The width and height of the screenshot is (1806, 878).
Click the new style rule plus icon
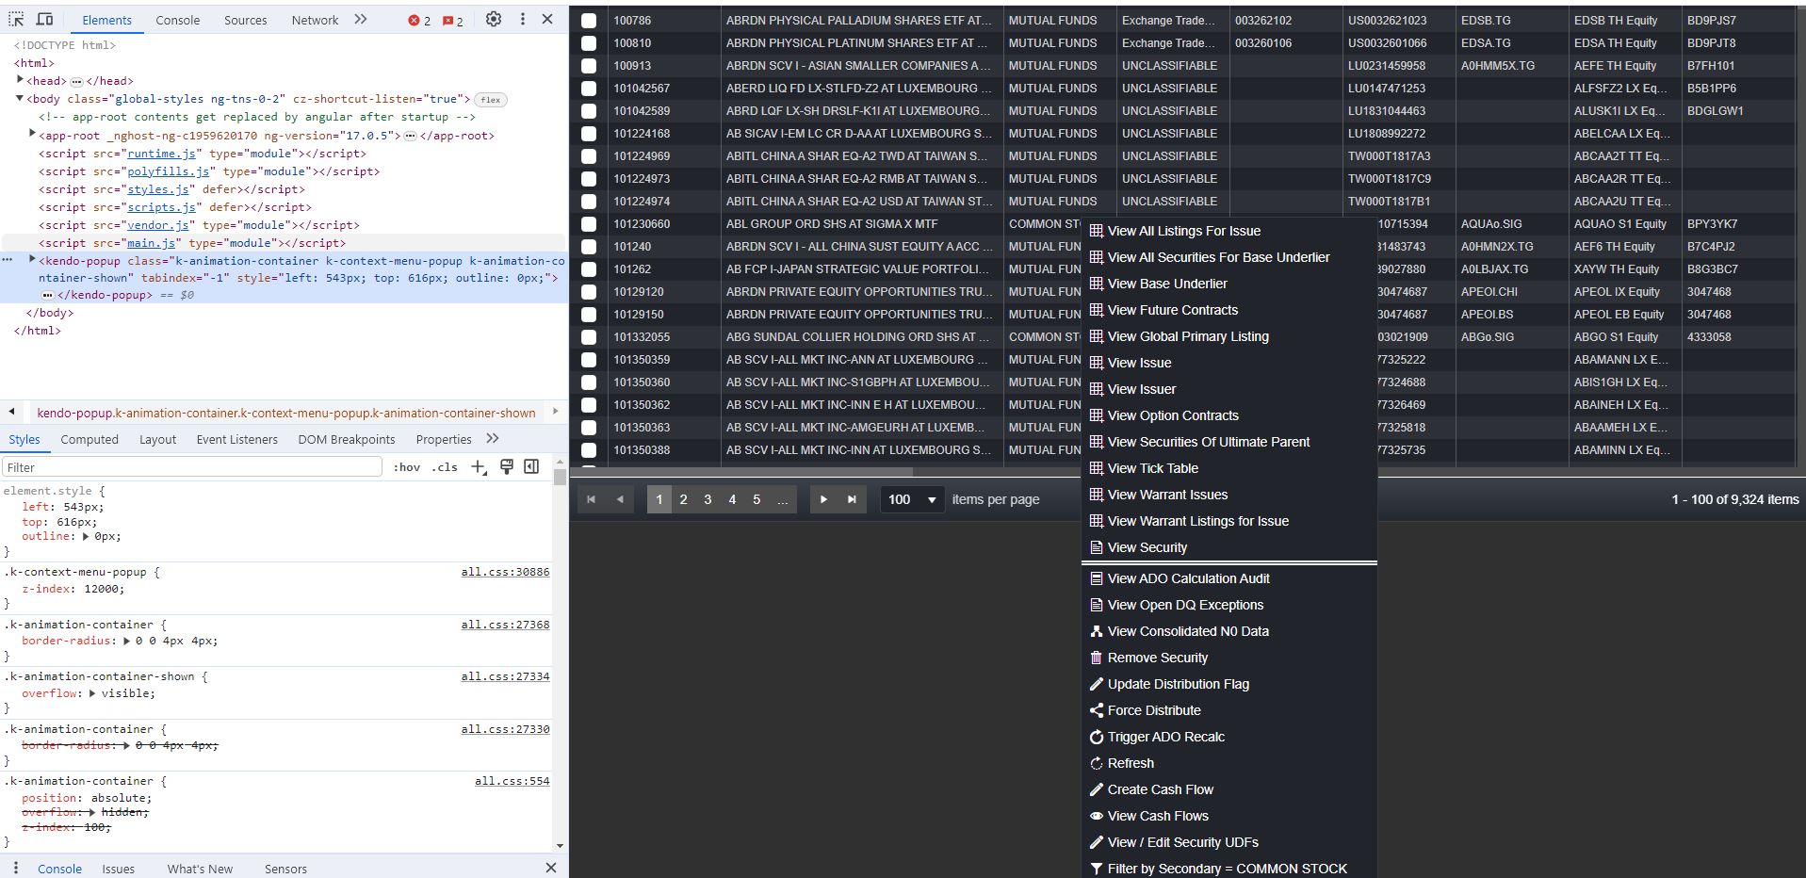(479, 467)
